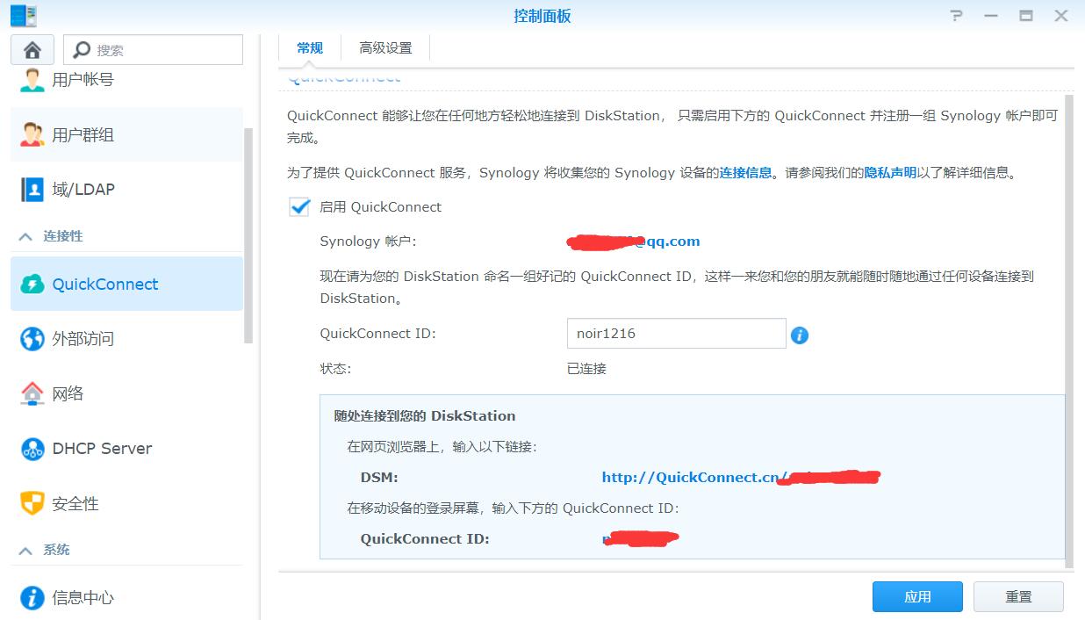Click the 安全性 shield icon
Screen dimensions: 1085x620
click(32, 503)
